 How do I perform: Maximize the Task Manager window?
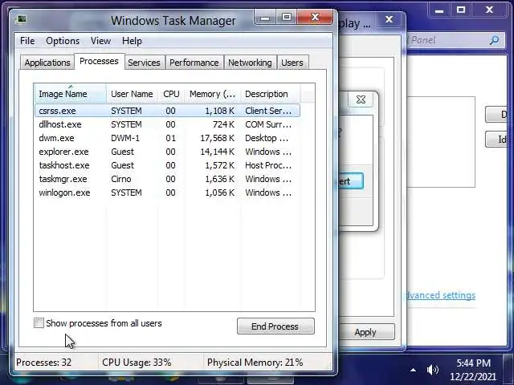coord(287,18)
